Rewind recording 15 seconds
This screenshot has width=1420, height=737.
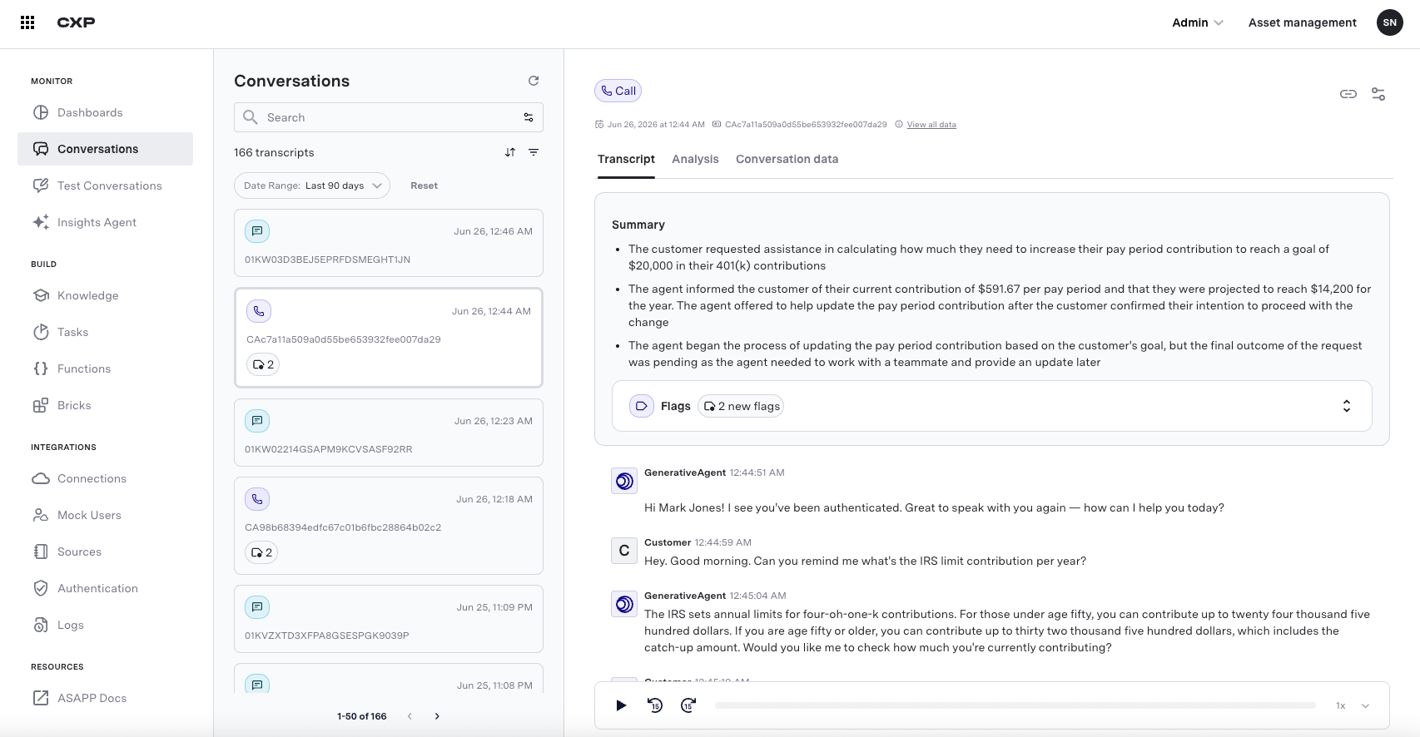(655, 705)
